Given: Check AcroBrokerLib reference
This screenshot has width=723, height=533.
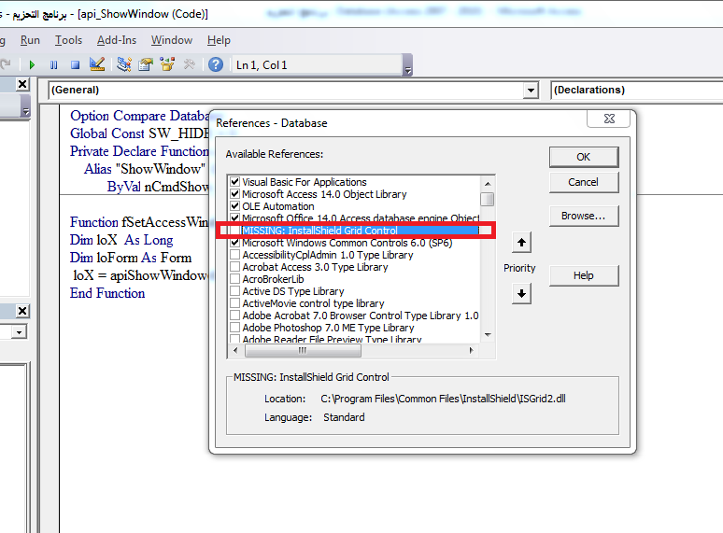Looking at the screenshot, I should [234, 279].
